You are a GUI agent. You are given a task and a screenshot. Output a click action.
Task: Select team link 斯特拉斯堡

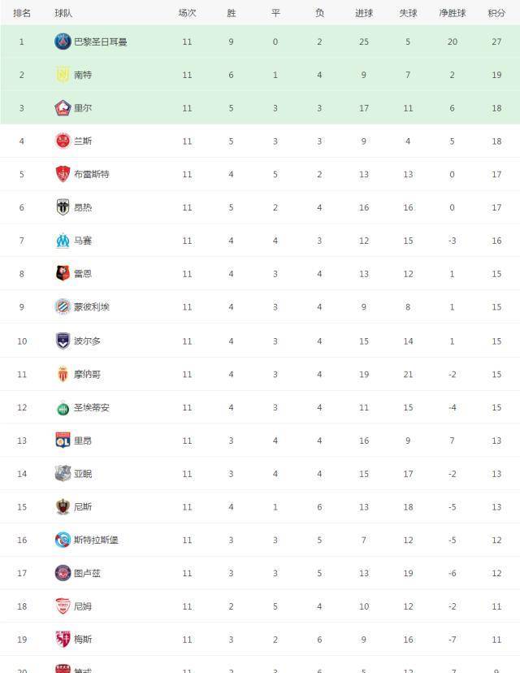pyautogui.click(x=96, y=540)
